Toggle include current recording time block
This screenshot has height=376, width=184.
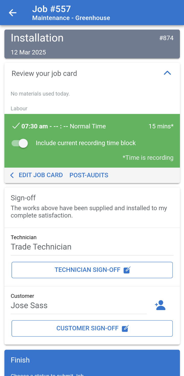(20, 143)
